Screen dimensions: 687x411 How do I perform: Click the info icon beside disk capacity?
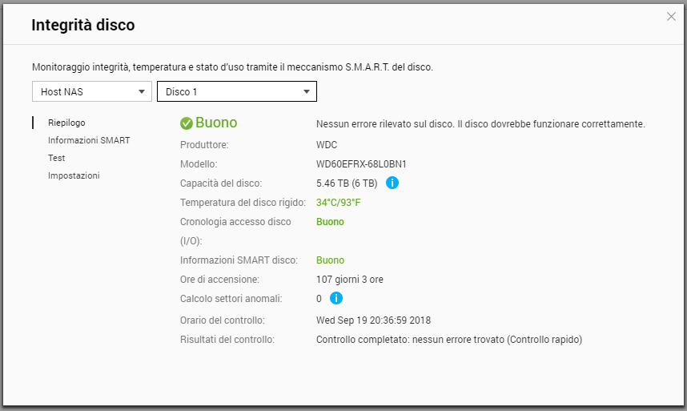(x=392, y=183)
